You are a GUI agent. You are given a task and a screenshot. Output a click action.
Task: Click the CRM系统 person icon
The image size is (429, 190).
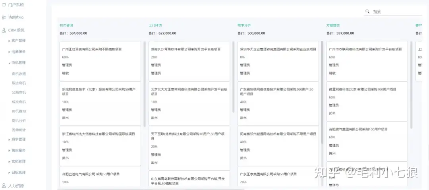pyautogui.click(x=4, y=30)
